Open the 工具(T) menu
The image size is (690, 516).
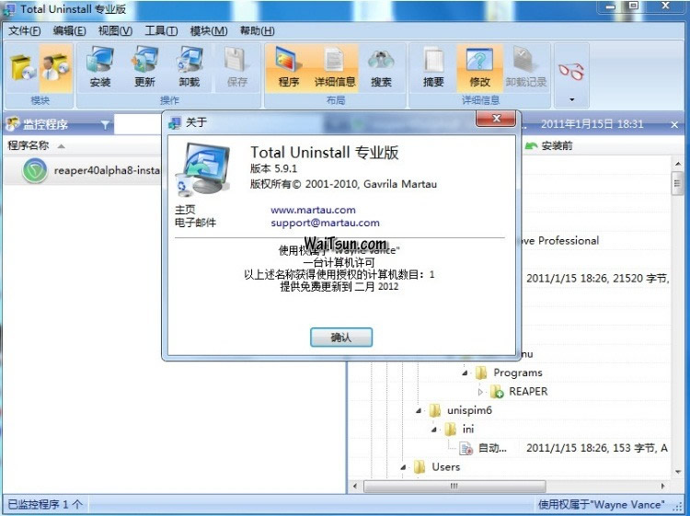161,30
